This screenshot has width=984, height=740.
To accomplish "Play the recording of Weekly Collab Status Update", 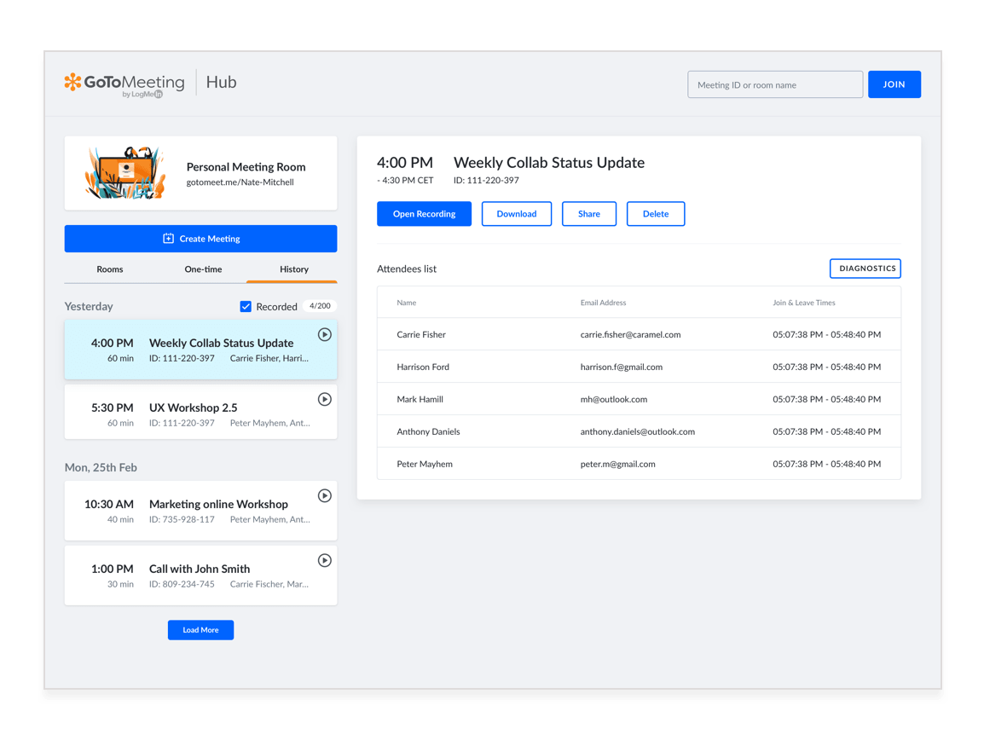I will [x=324, y=334].
